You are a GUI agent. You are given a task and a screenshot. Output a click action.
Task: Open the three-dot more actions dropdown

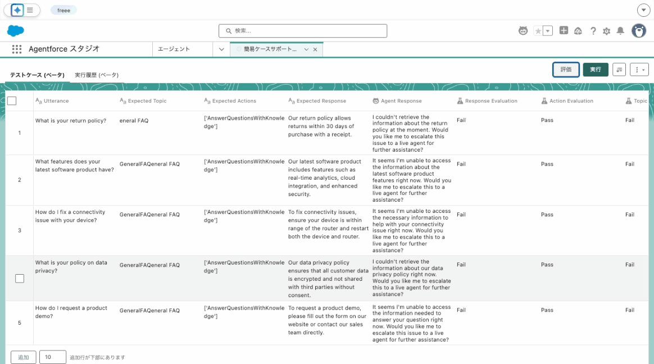[639, 70]
